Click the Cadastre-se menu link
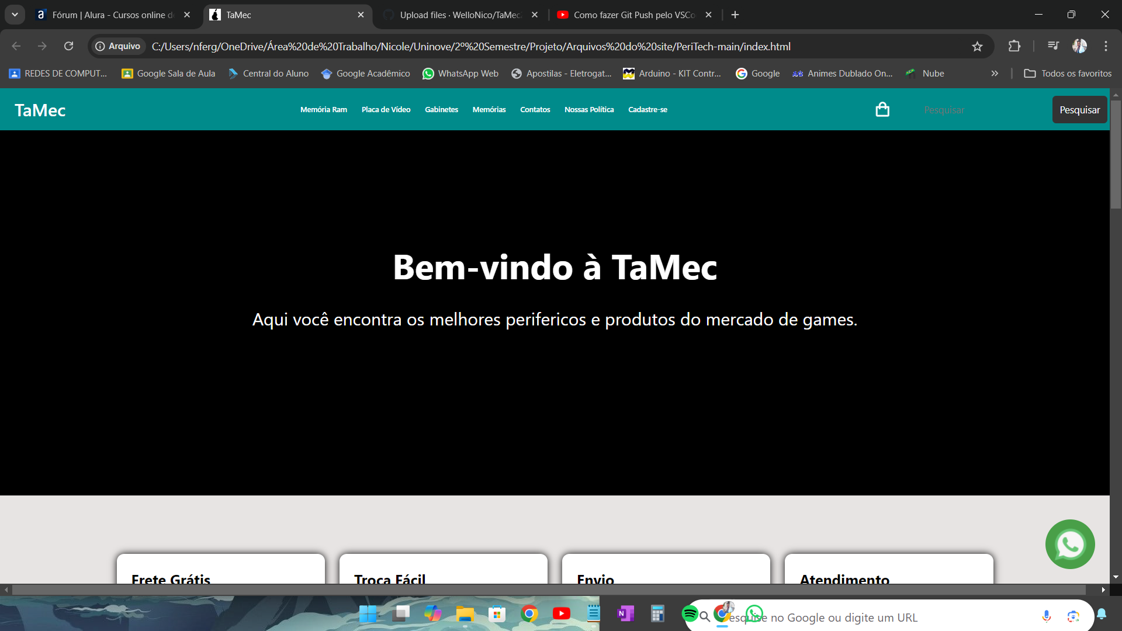 647,109
